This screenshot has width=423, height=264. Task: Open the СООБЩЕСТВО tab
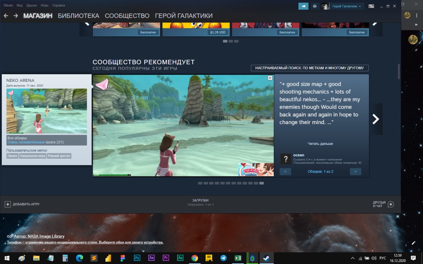tap(127, 16)
